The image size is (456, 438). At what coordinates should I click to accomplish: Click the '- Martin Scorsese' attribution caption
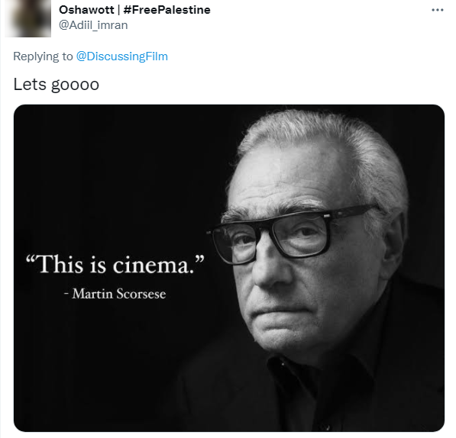[115, 294]
